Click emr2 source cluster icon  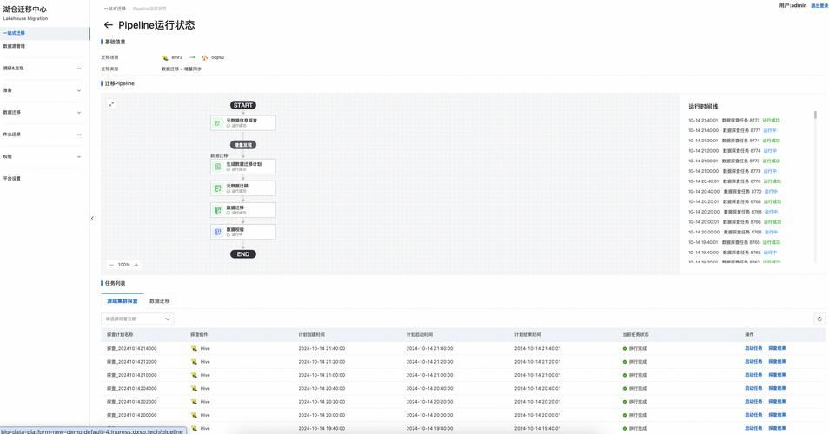pos(165,57)
